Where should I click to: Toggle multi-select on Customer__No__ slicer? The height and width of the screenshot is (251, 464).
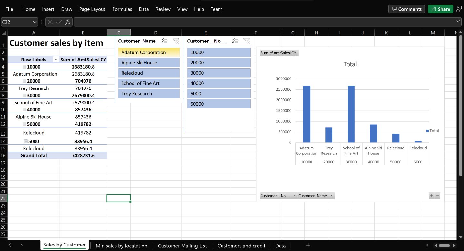click(235, 41)
